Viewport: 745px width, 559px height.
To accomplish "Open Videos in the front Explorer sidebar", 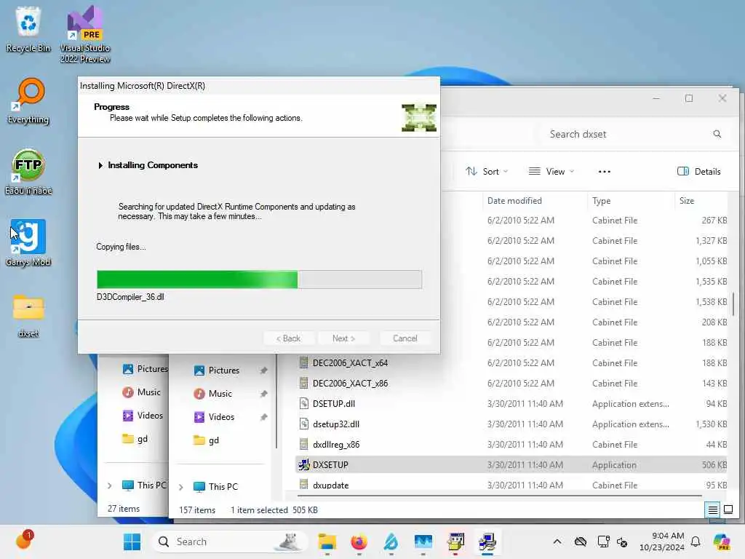I will click(x=221, y=417).
